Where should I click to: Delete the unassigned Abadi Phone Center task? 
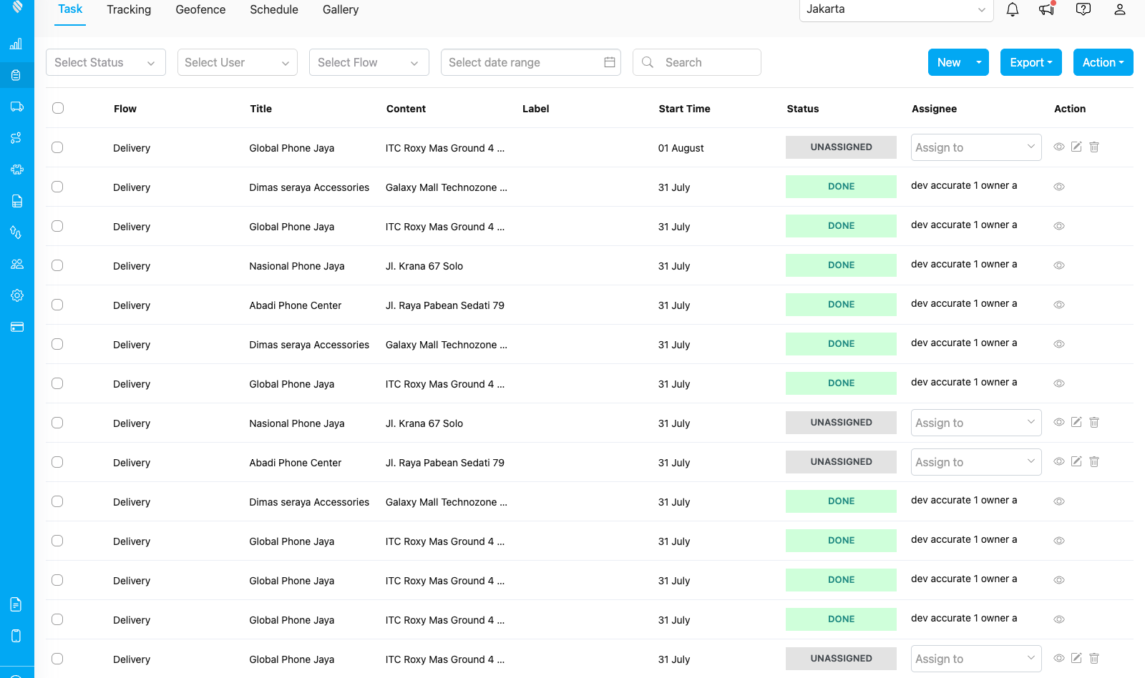point(1094,461)
